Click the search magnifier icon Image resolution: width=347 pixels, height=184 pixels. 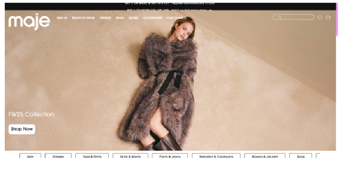coord(280,17)
